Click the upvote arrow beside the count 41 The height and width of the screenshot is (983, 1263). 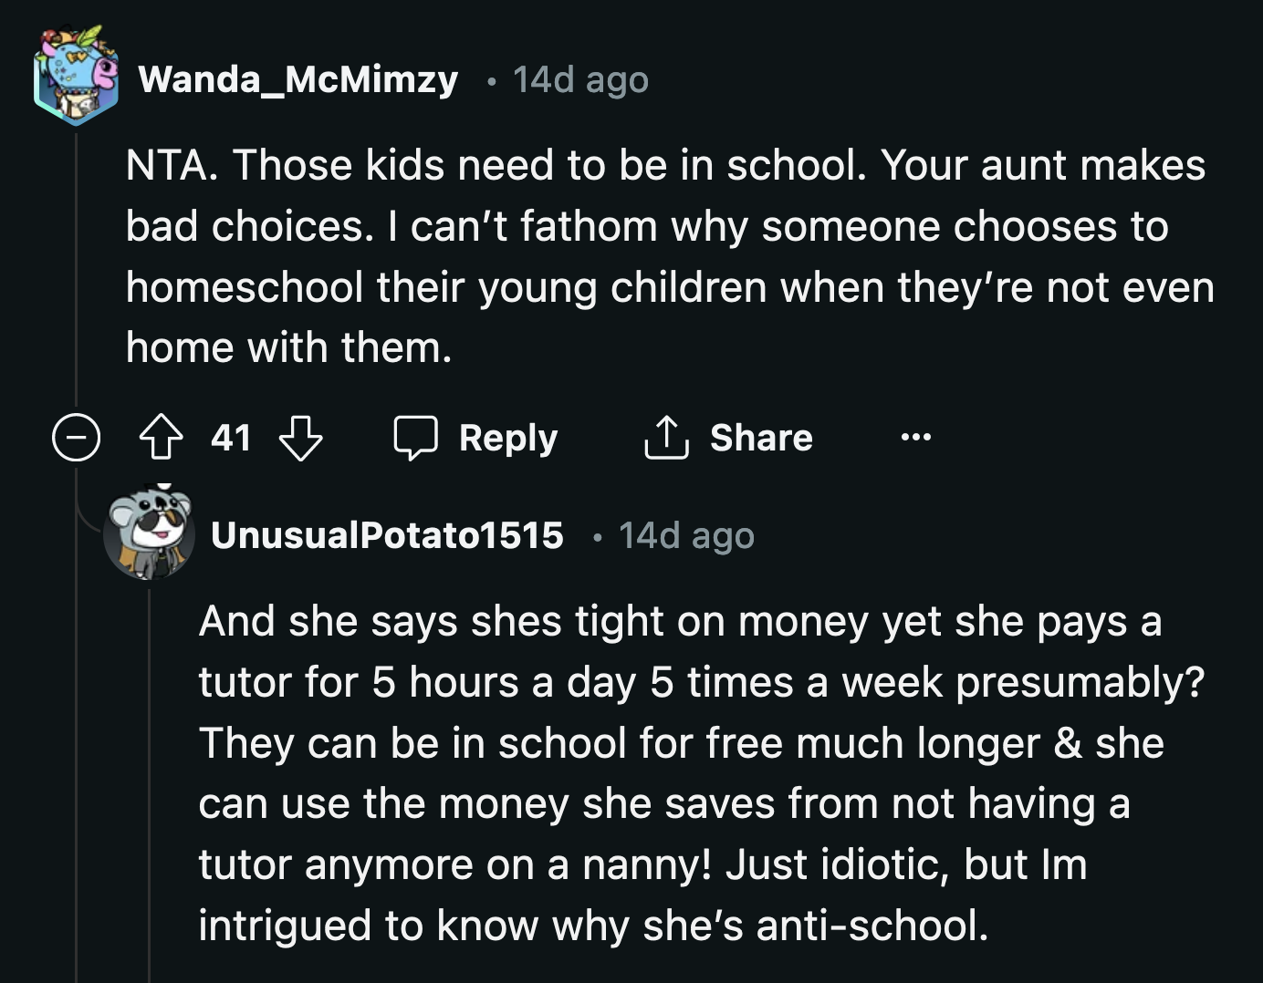[161, 437]
